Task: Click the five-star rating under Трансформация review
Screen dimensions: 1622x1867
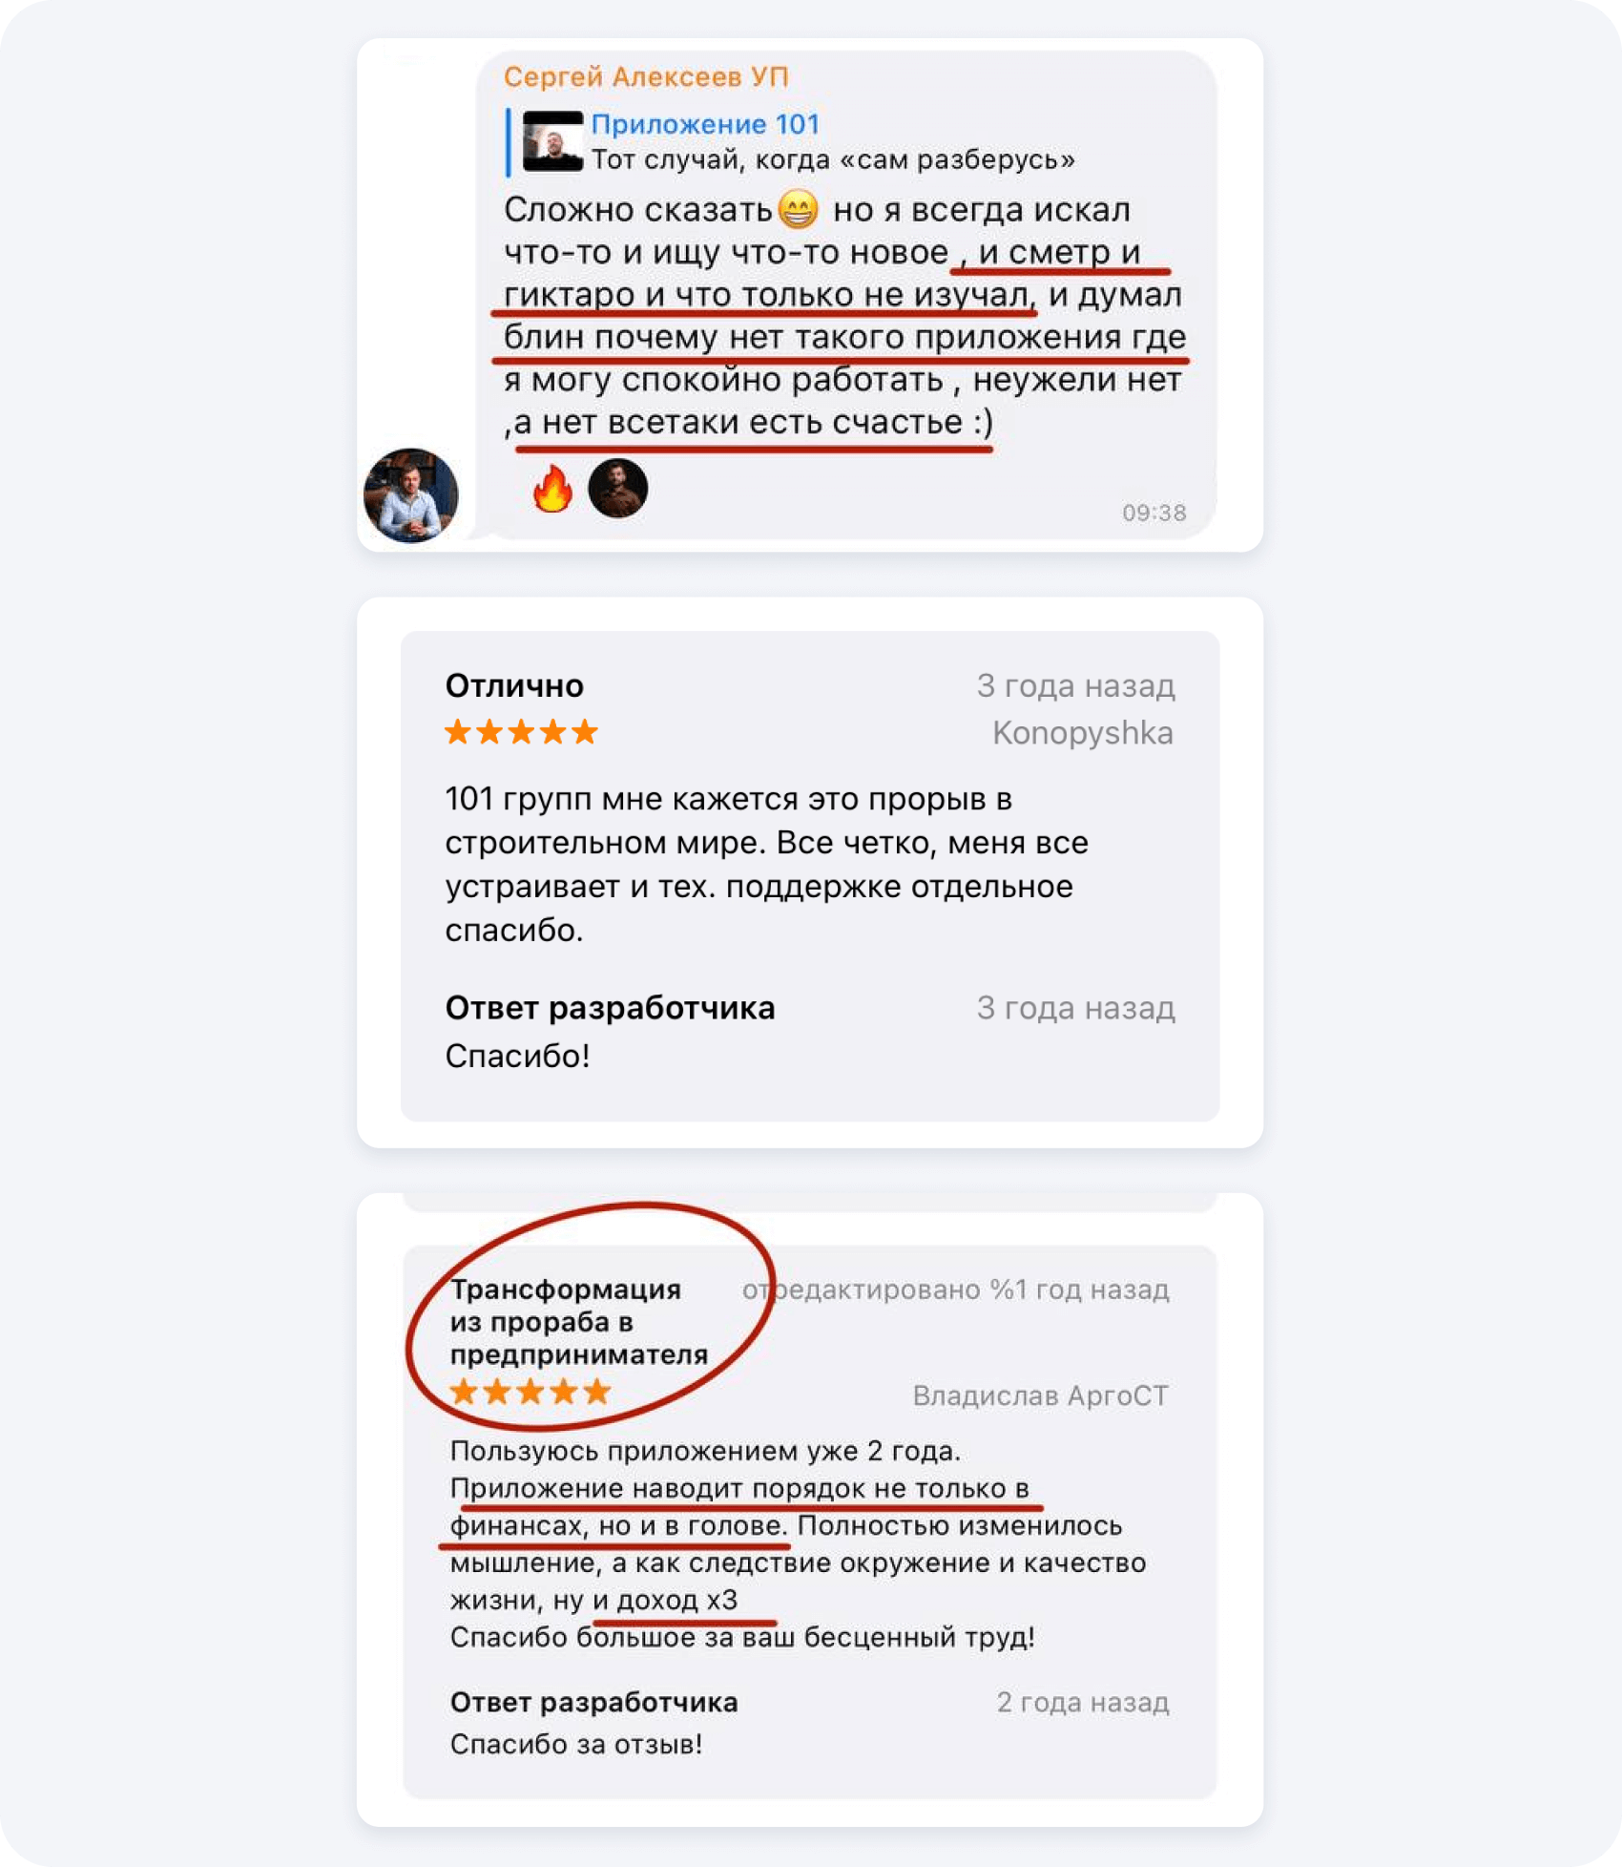Action: pyautogui.click(x=530, y=1392)
